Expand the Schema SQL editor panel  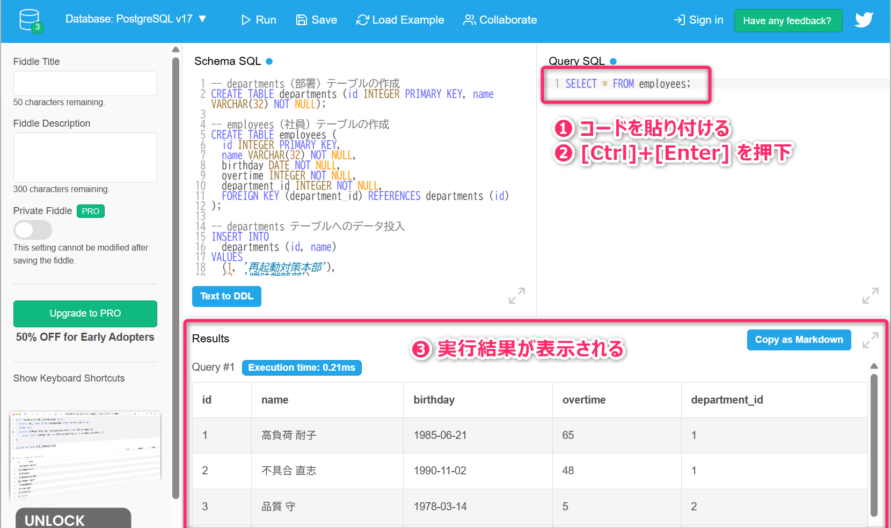pos(516,296)
